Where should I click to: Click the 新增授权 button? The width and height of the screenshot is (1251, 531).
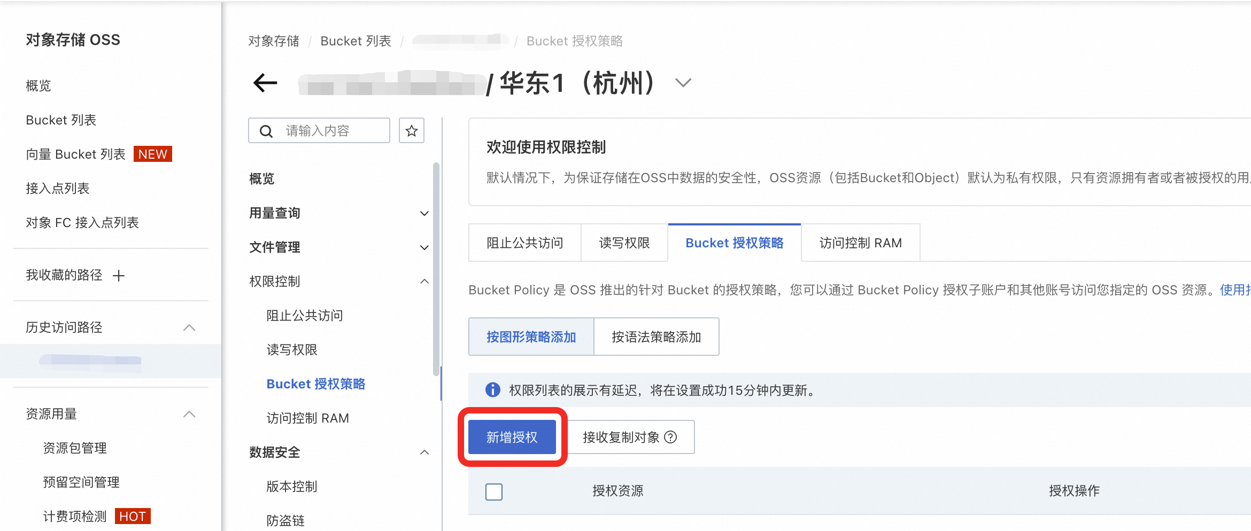tap(512, 438)
